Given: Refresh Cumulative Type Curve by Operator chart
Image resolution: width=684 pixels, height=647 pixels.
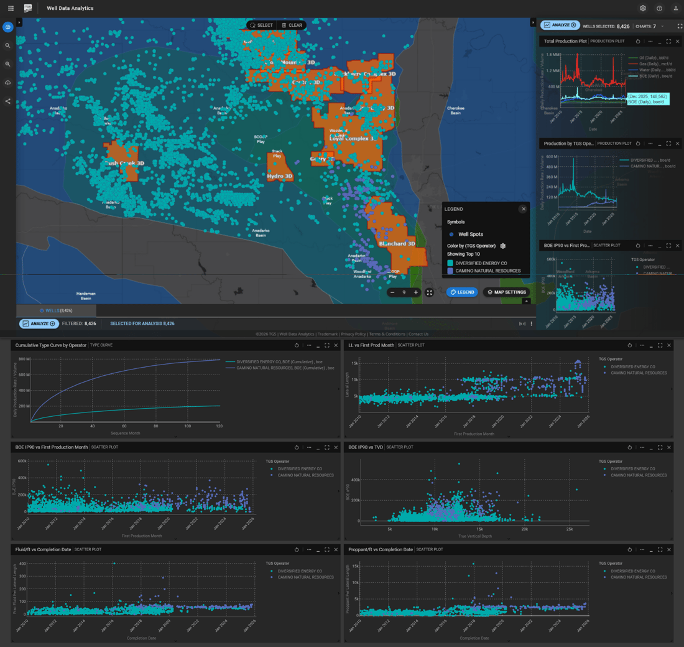Looking at the screenshot, I should coord(297,345).
